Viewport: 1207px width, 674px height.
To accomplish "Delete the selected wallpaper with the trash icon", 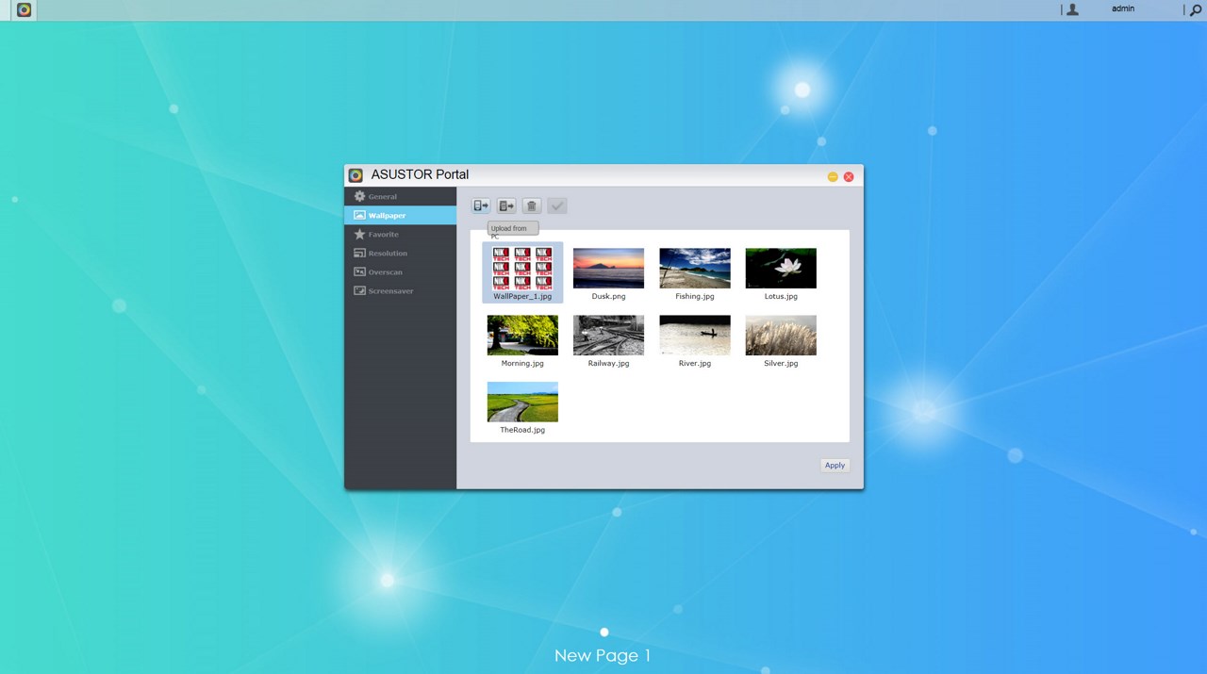I will [x=532, y=205].
